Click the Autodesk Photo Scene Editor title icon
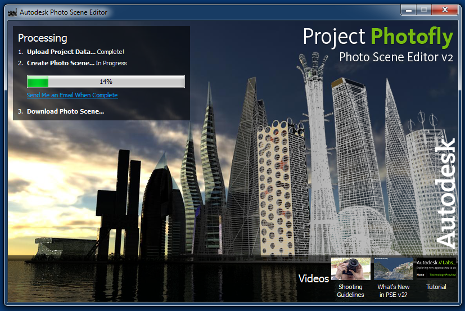The image size is (465, 311). click(x=12, y=12)
